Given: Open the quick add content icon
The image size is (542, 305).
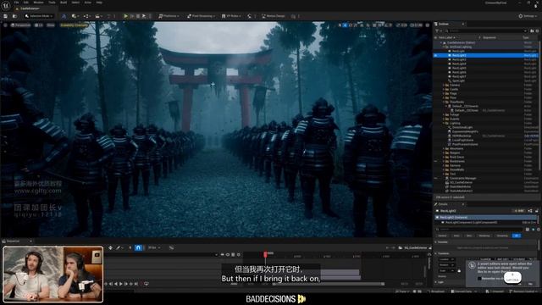Looking at the screenshot, I should tap(75, 16).
